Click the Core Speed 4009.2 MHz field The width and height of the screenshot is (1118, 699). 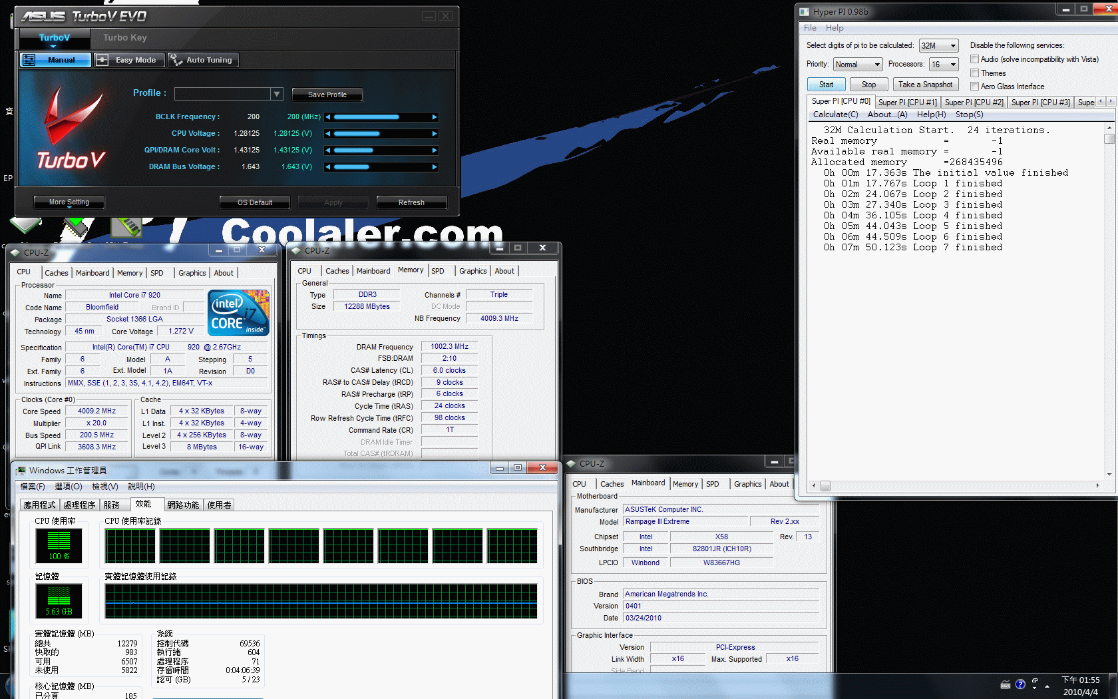[x=97, y=411]
